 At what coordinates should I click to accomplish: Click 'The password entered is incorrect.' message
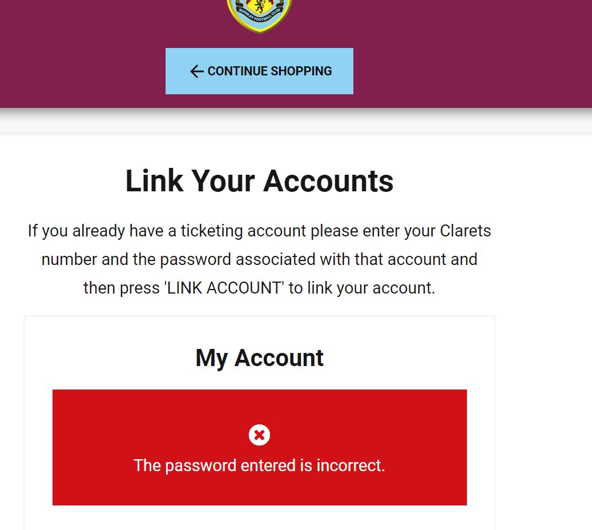259,465
